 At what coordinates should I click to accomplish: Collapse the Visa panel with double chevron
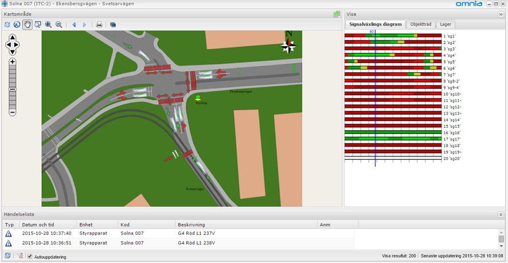click(x=501, y=14)
